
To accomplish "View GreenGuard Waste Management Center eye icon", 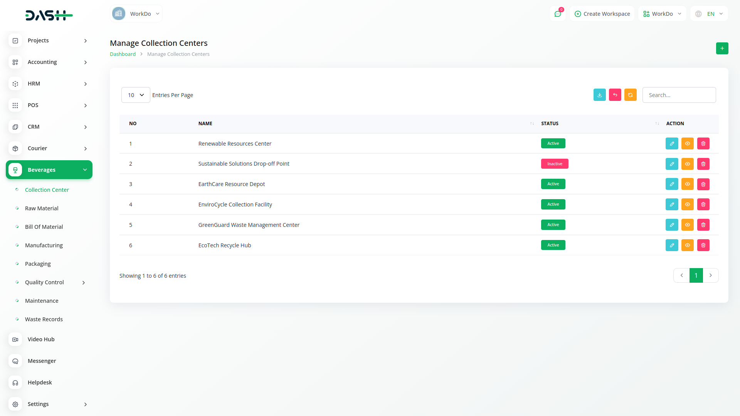I will pos(687,225).
